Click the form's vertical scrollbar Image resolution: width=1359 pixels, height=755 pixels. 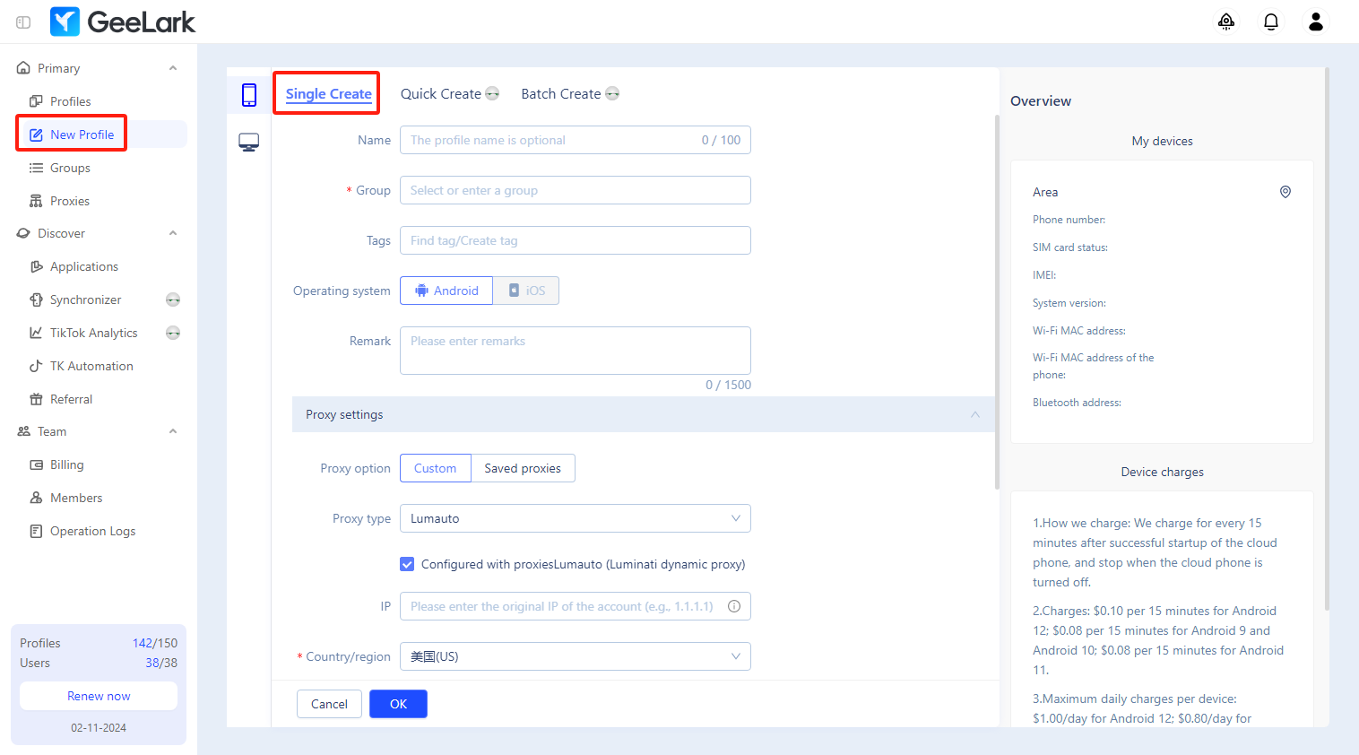(x=997, y=305)
